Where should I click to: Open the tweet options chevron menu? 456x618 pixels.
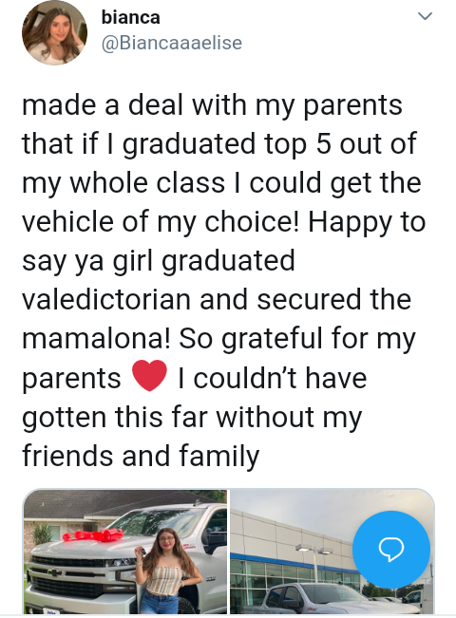425,16
